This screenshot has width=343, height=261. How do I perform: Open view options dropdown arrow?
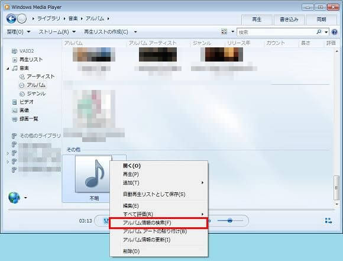tap(233, 32)
